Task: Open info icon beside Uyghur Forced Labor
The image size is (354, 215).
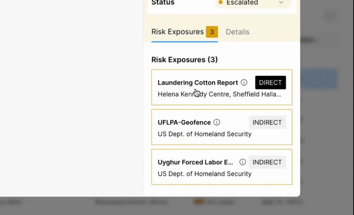Action: (x=243, y=162)
